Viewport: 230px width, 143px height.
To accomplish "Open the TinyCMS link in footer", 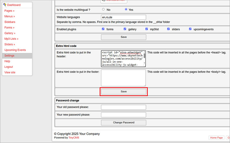I will (x=74, y=137).
